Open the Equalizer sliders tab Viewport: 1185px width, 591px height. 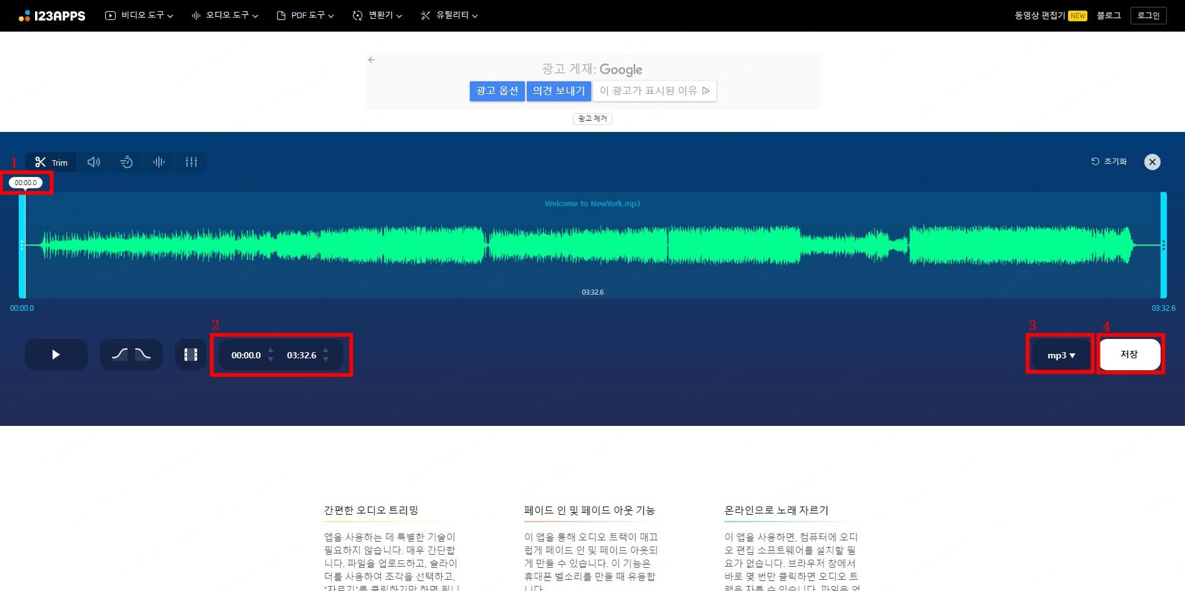pos(191,162)
